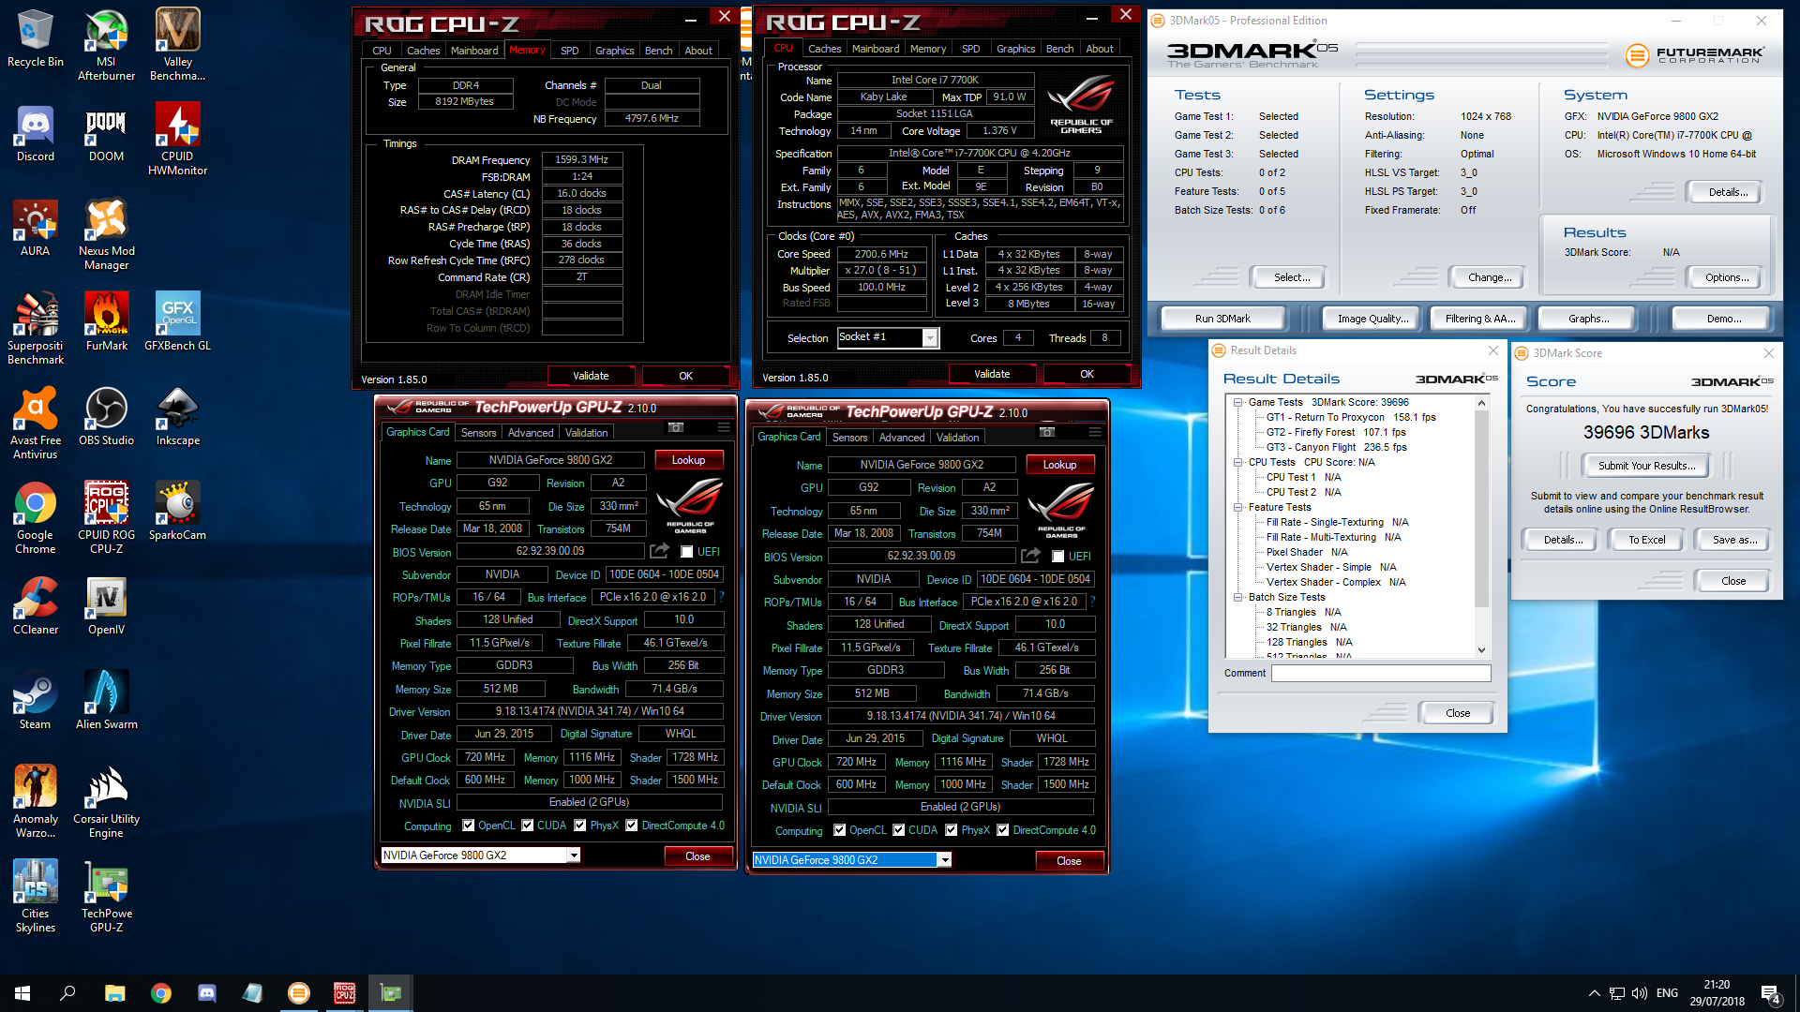Viewport: 1800px width, 1012px height.
Task: Toggle PhysX checkbox in left GPU-Z
Action: tap(580, 826)
